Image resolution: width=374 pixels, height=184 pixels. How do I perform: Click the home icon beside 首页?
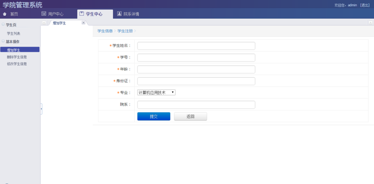pyautogui.click(x=5, y=14)
